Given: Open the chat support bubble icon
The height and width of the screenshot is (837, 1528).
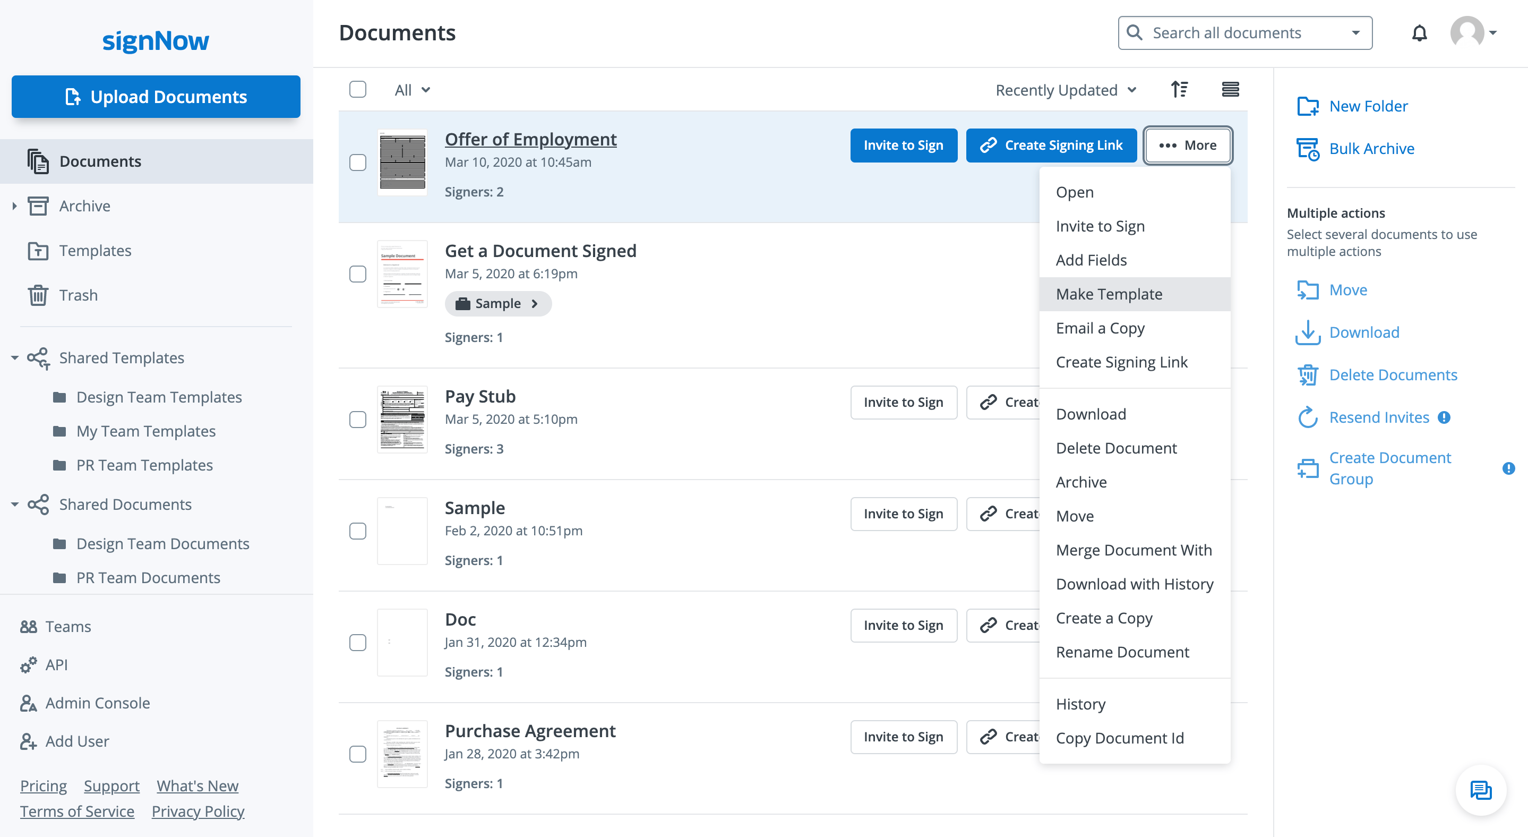Looking at the screenshot, I should 1481,790.
